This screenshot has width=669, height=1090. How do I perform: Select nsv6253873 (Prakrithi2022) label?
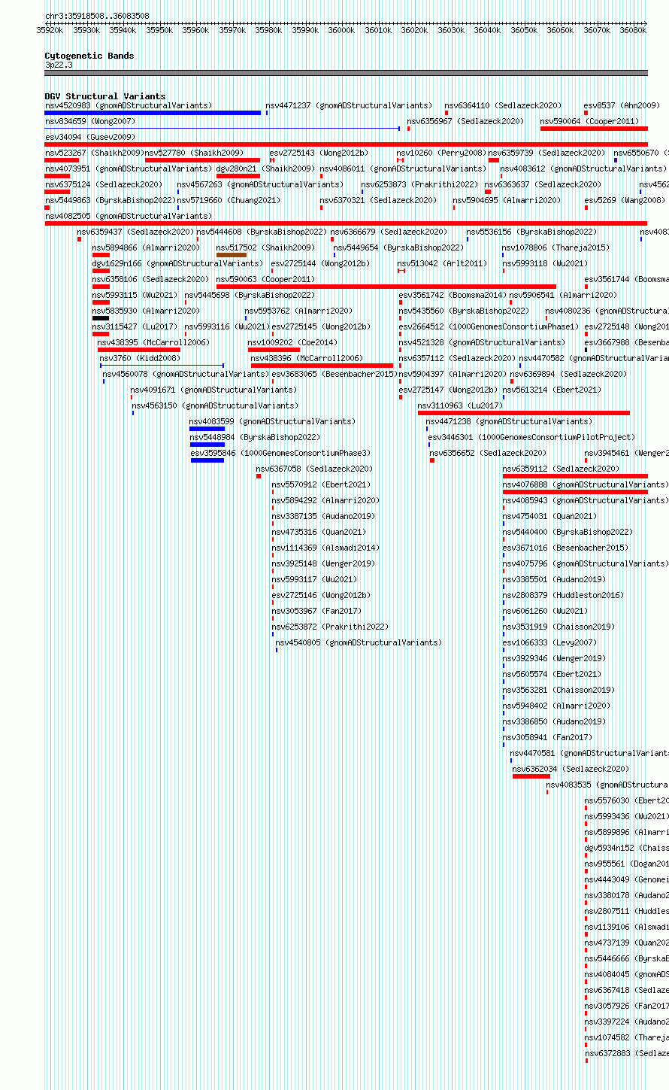419,184
